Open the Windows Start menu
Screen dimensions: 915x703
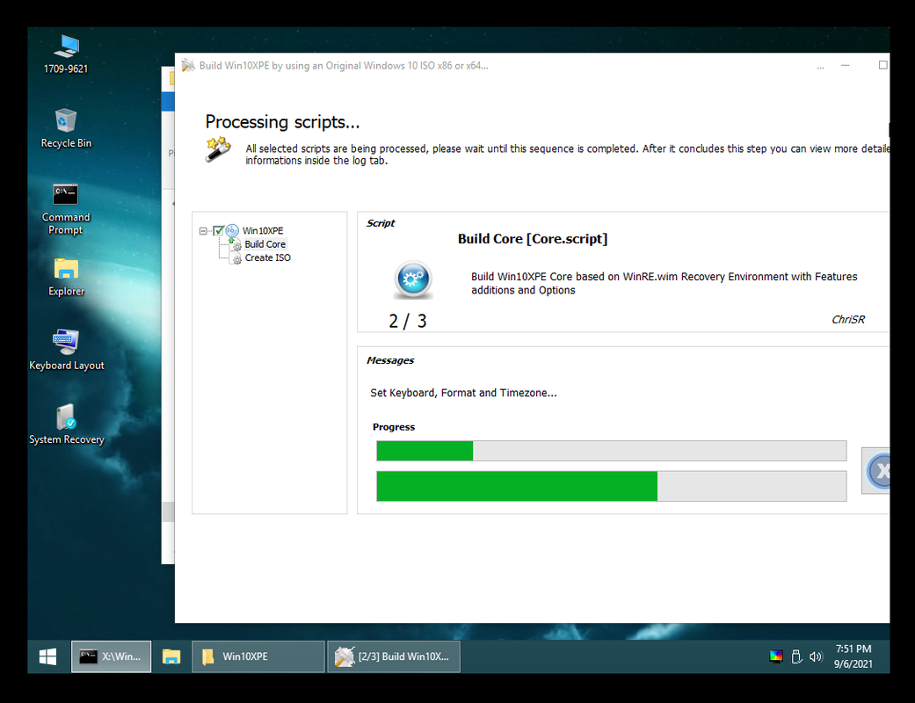(x=47, y=657)
